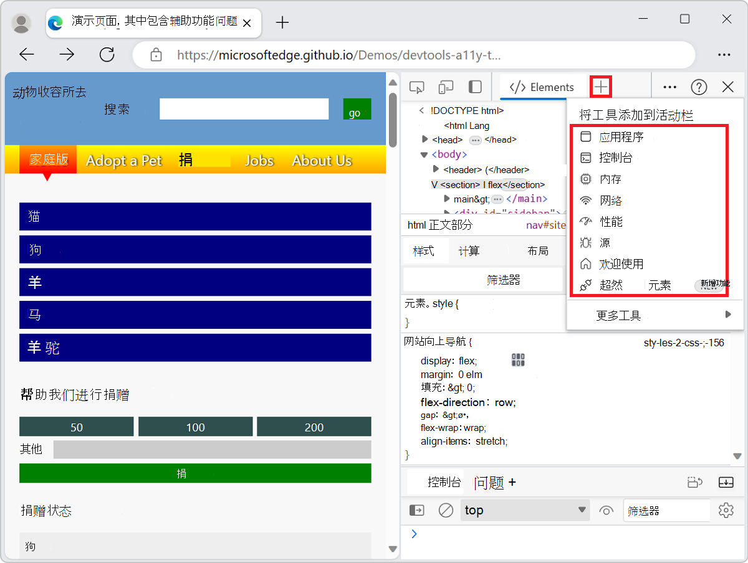Click the green go button
The image size is (748, 563).
tap(357, 109)
